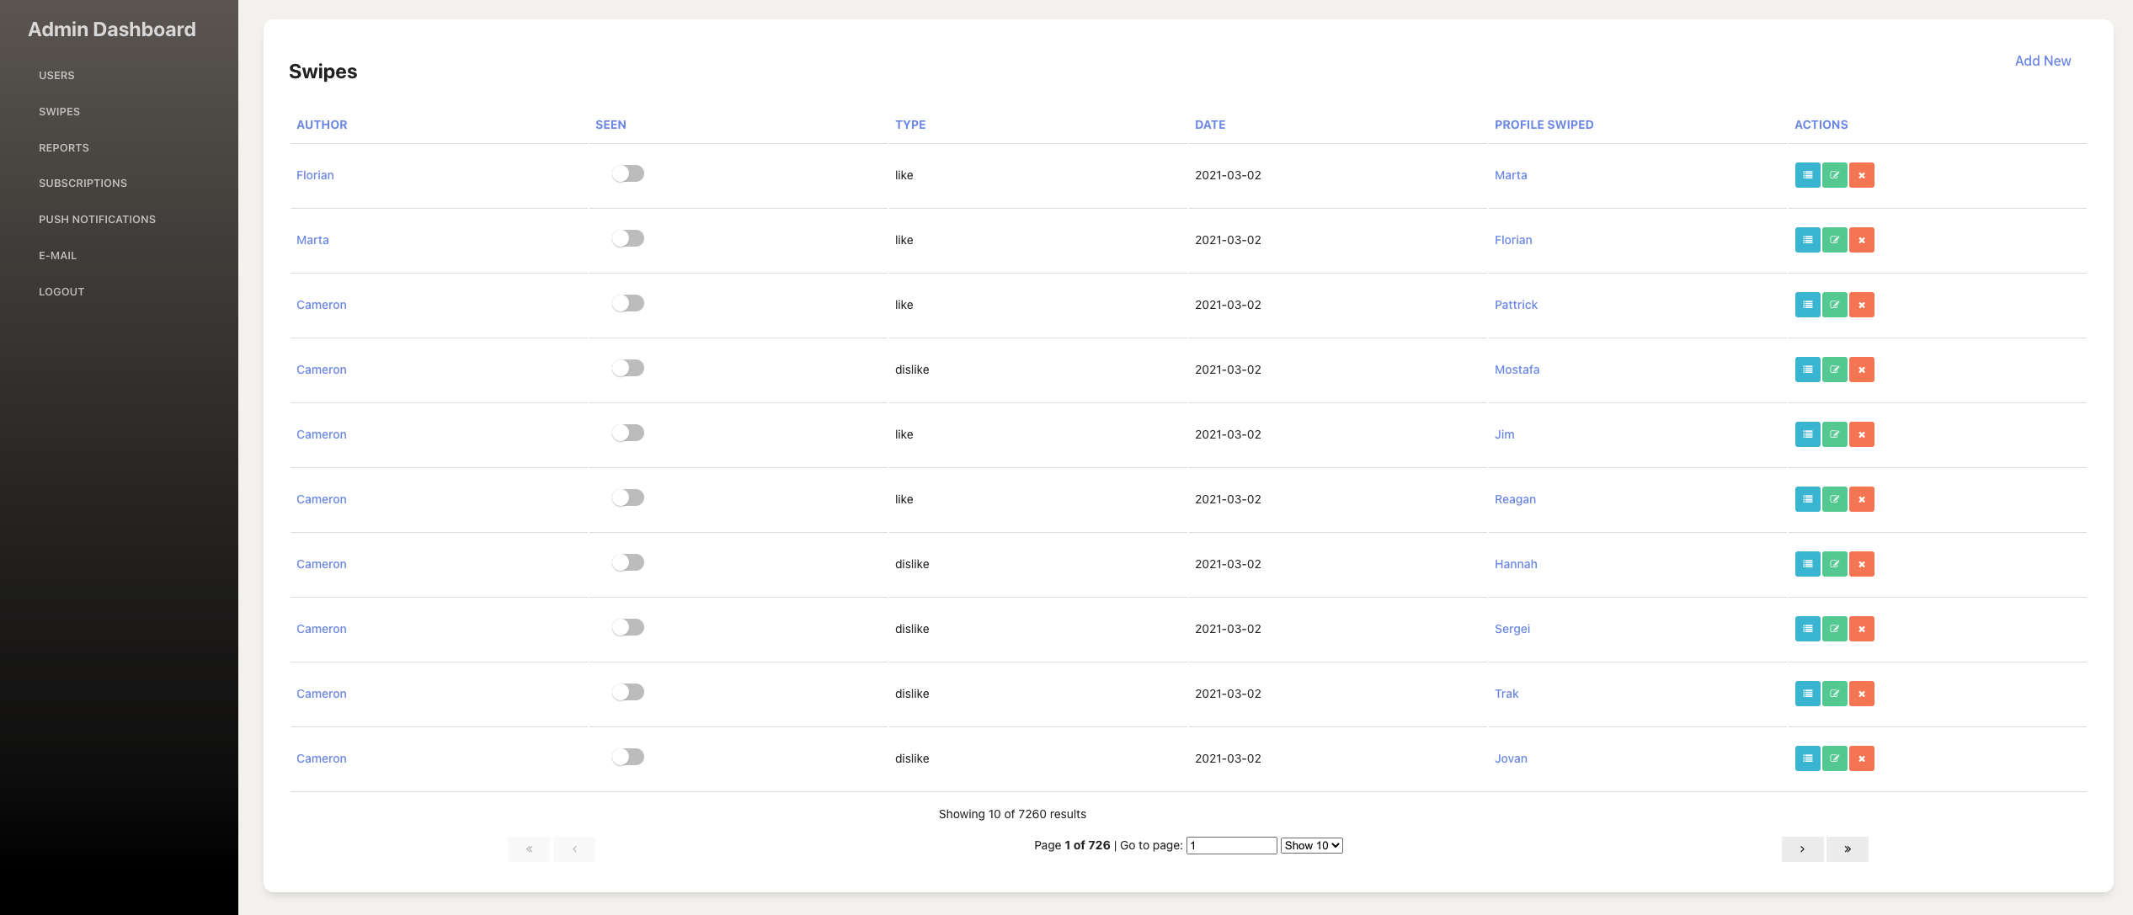Sort by the Date column header
Image resolution: width=2133 pixels, height=915 pixels.
pyautogui.click(x=1209, y=125)
